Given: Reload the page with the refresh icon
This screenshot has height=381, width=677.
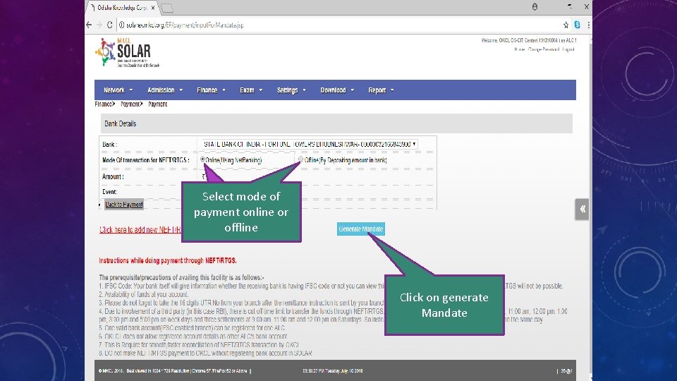Looking at the screenshot, I should 110,25.
